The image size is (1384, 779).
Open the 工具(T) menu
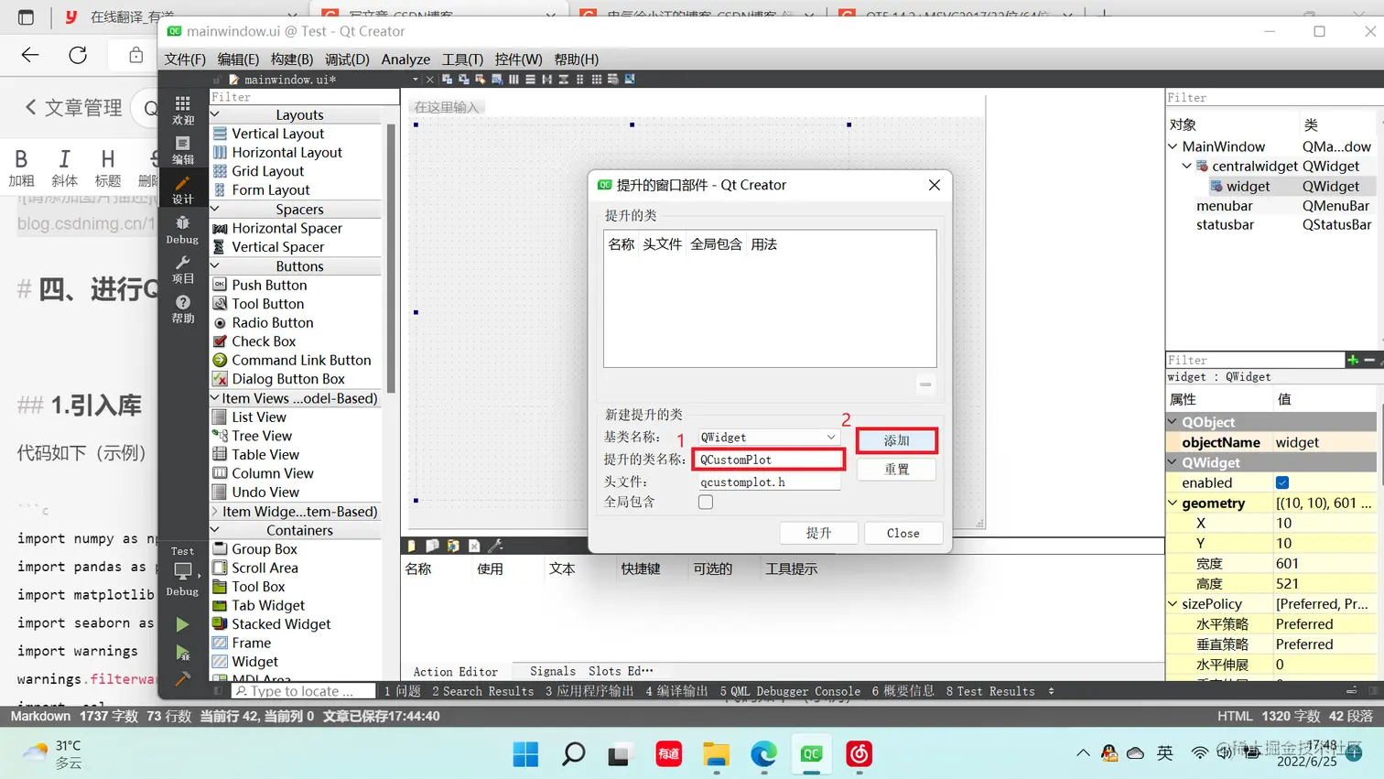462,59
